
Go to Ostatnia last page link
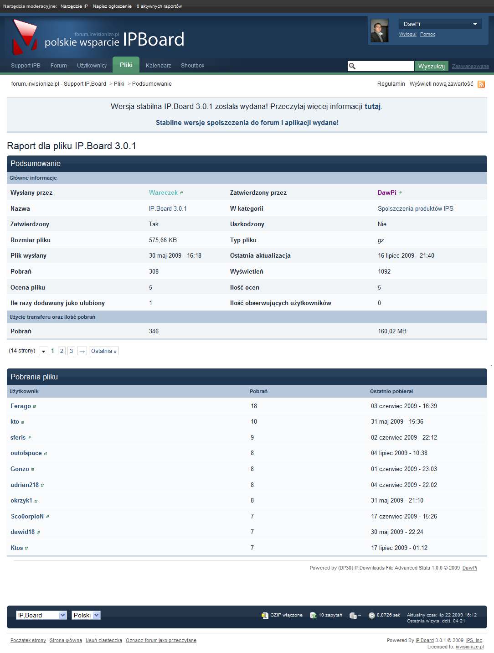pos(103,351)
